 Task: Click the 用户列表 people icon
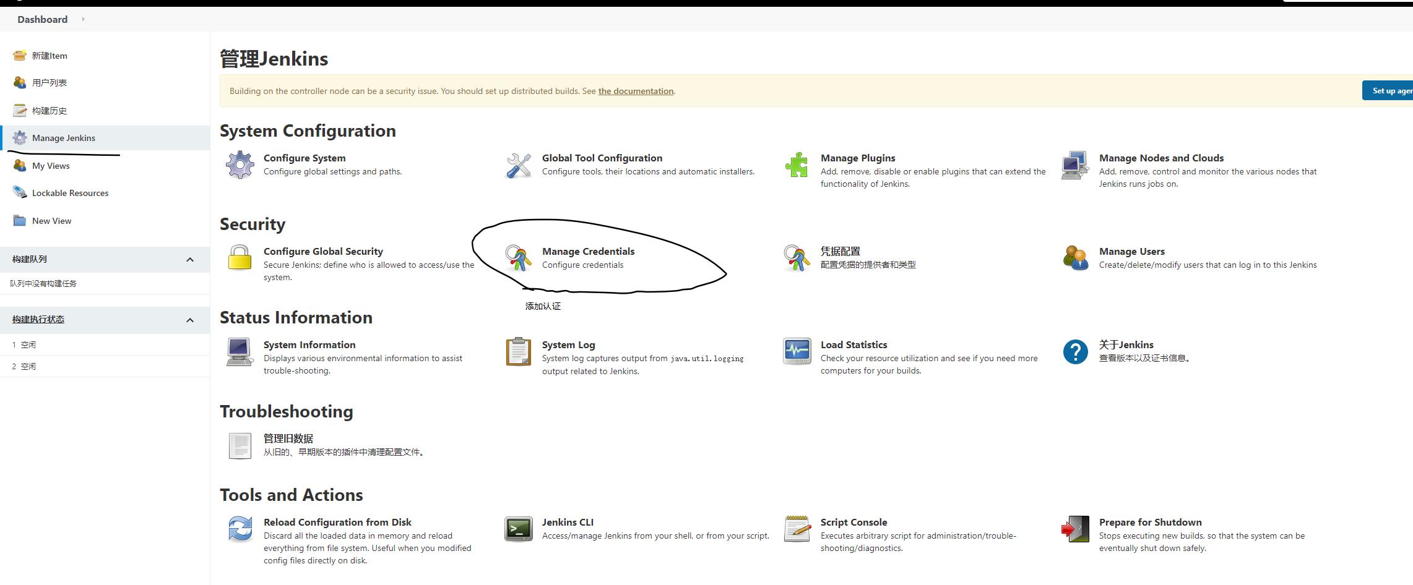20,83
